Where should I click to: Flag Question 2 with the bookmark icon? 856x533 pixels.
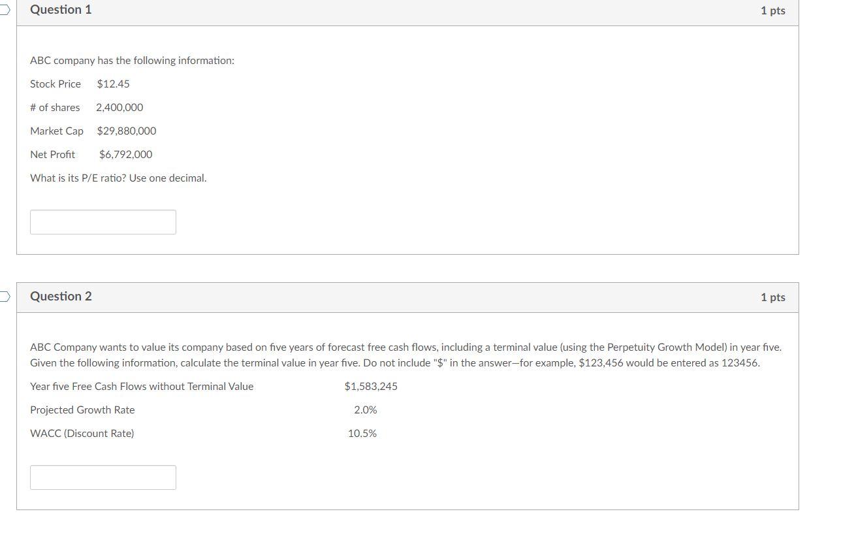(4, 297)
